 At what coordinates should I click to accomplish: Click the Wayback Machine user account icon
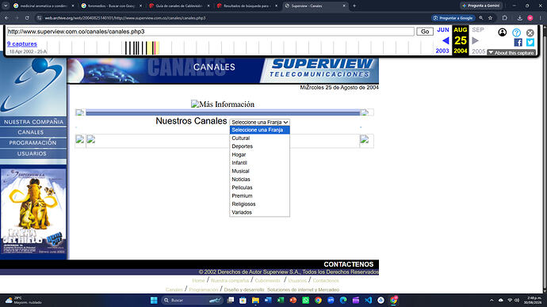(x=502, y=32)
